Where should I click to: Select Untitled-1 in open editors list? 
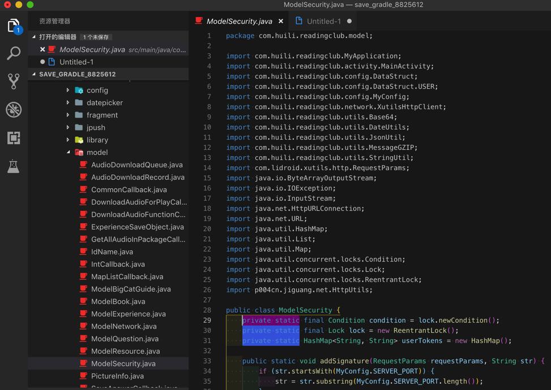click(108, 62)
